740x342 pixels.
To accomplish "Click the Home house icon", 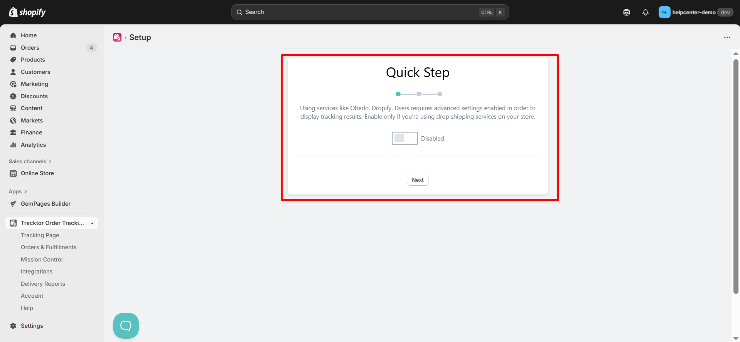I will click(13, 35).
